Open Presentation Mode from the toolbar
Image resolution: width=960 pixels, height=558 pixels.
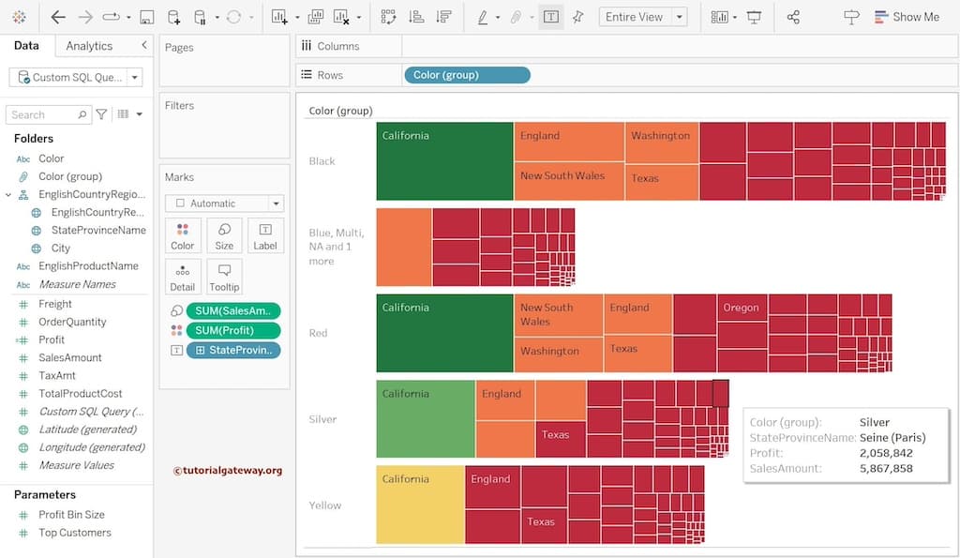point(754,17)
